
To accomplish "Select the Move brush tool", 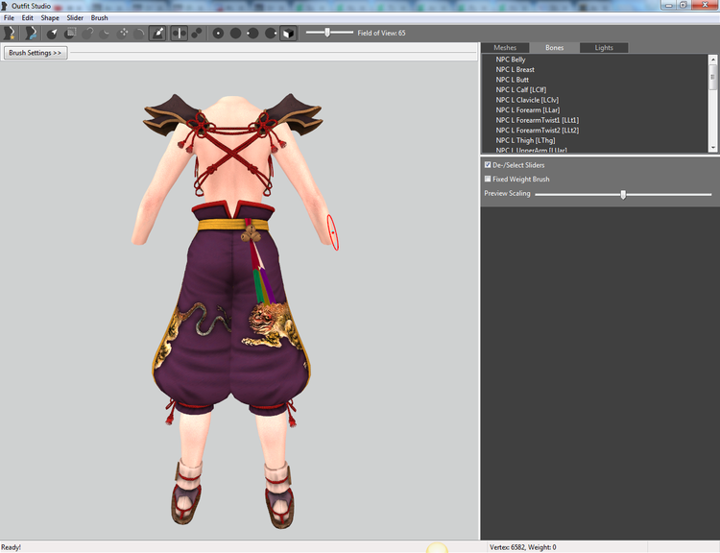I will (x=123, y=33).
